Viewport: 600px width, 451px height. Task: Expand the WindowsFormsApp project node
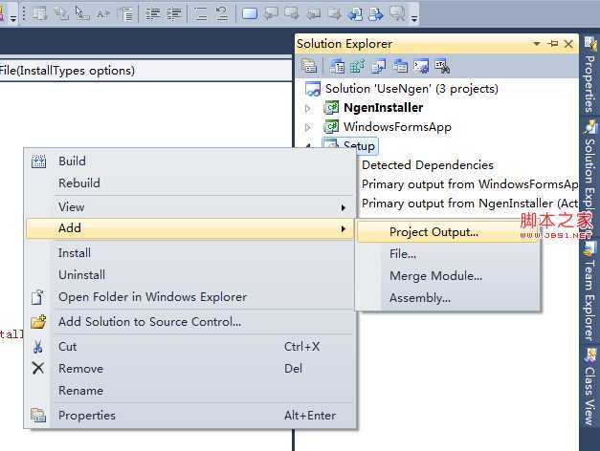pyautogui.click(x=308, y=127)
